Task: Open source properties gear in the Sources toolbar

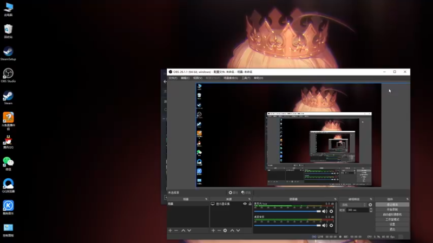Action: coord(225,231)
